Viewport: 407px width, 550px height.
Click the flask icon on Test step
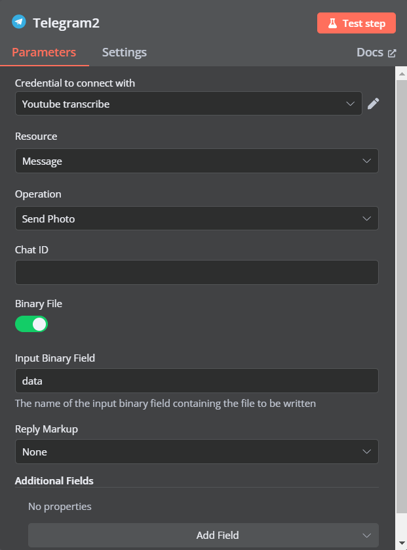[332, 23]
